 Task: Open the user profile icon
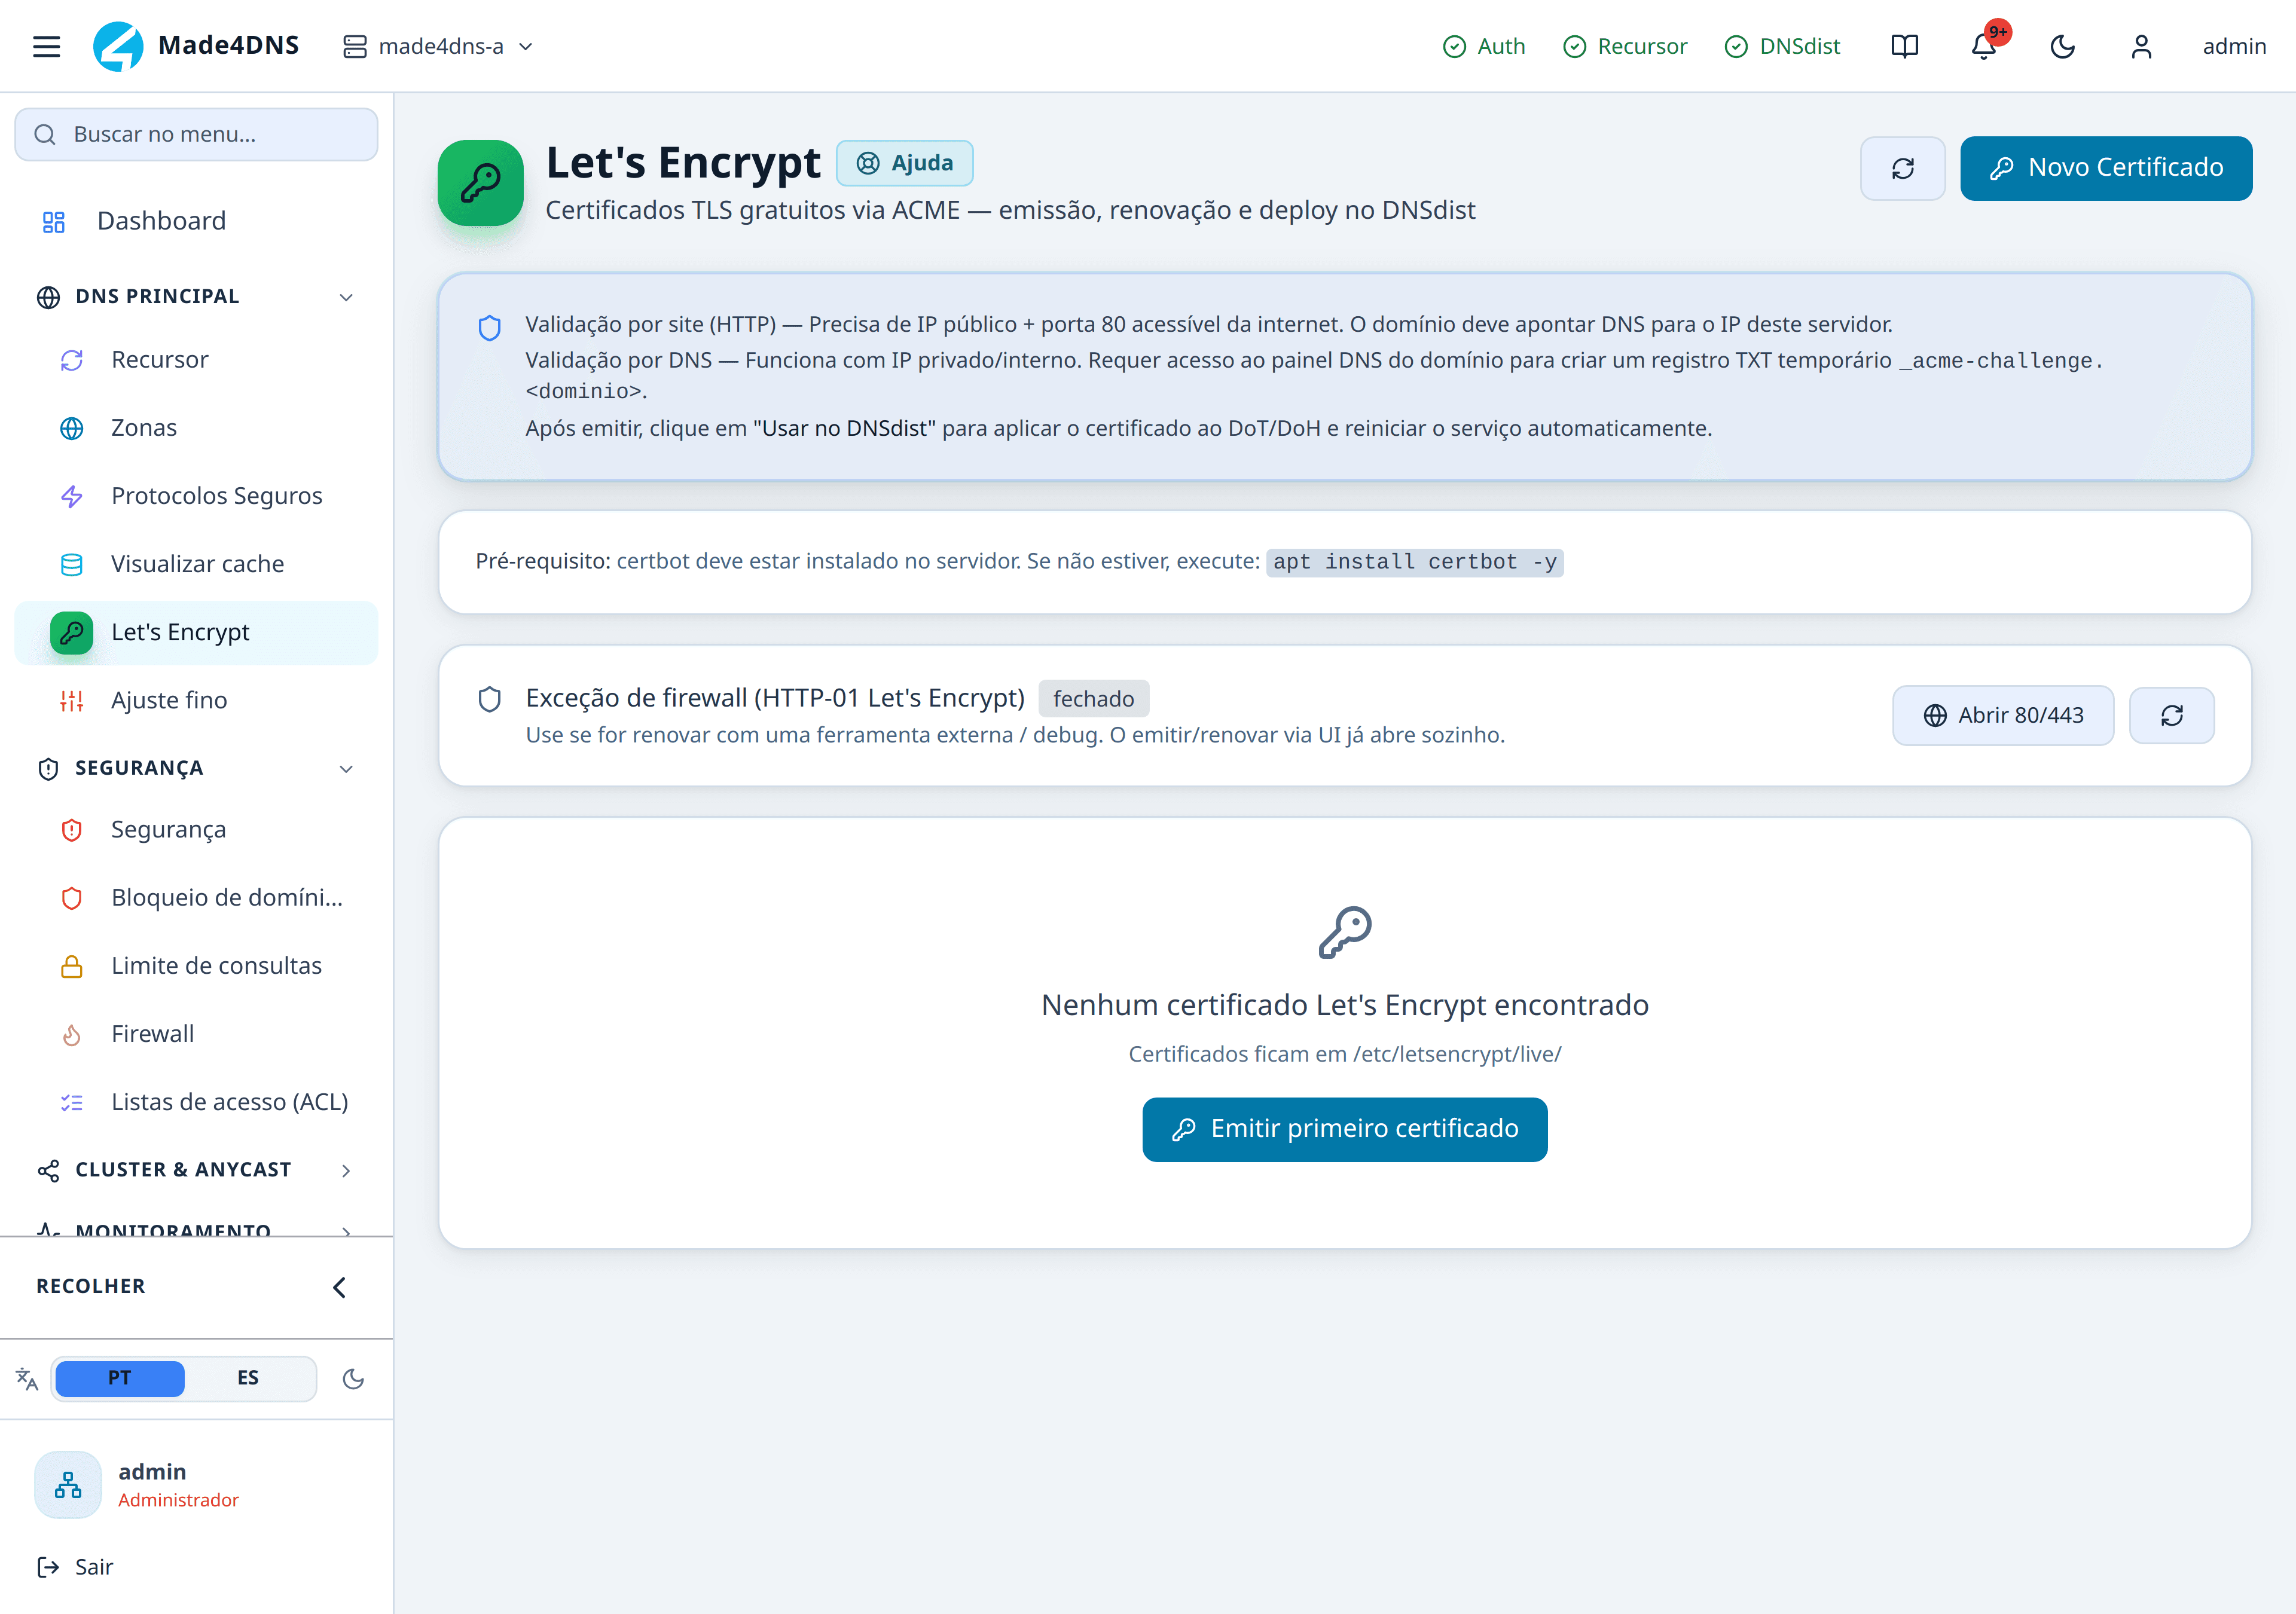[2141, 46]
